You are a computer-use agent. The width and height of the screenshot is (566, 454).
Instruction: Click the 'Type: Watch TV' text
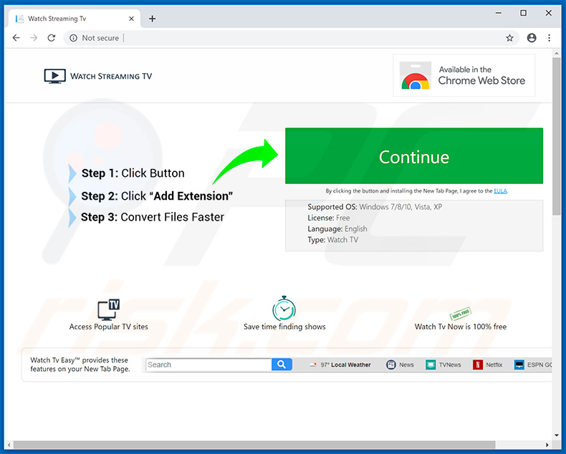pos(333,240)
